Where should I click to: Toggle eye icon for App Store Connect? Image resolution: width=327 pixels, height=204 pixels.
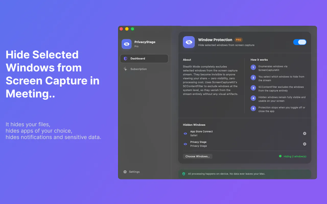(185, 134)
